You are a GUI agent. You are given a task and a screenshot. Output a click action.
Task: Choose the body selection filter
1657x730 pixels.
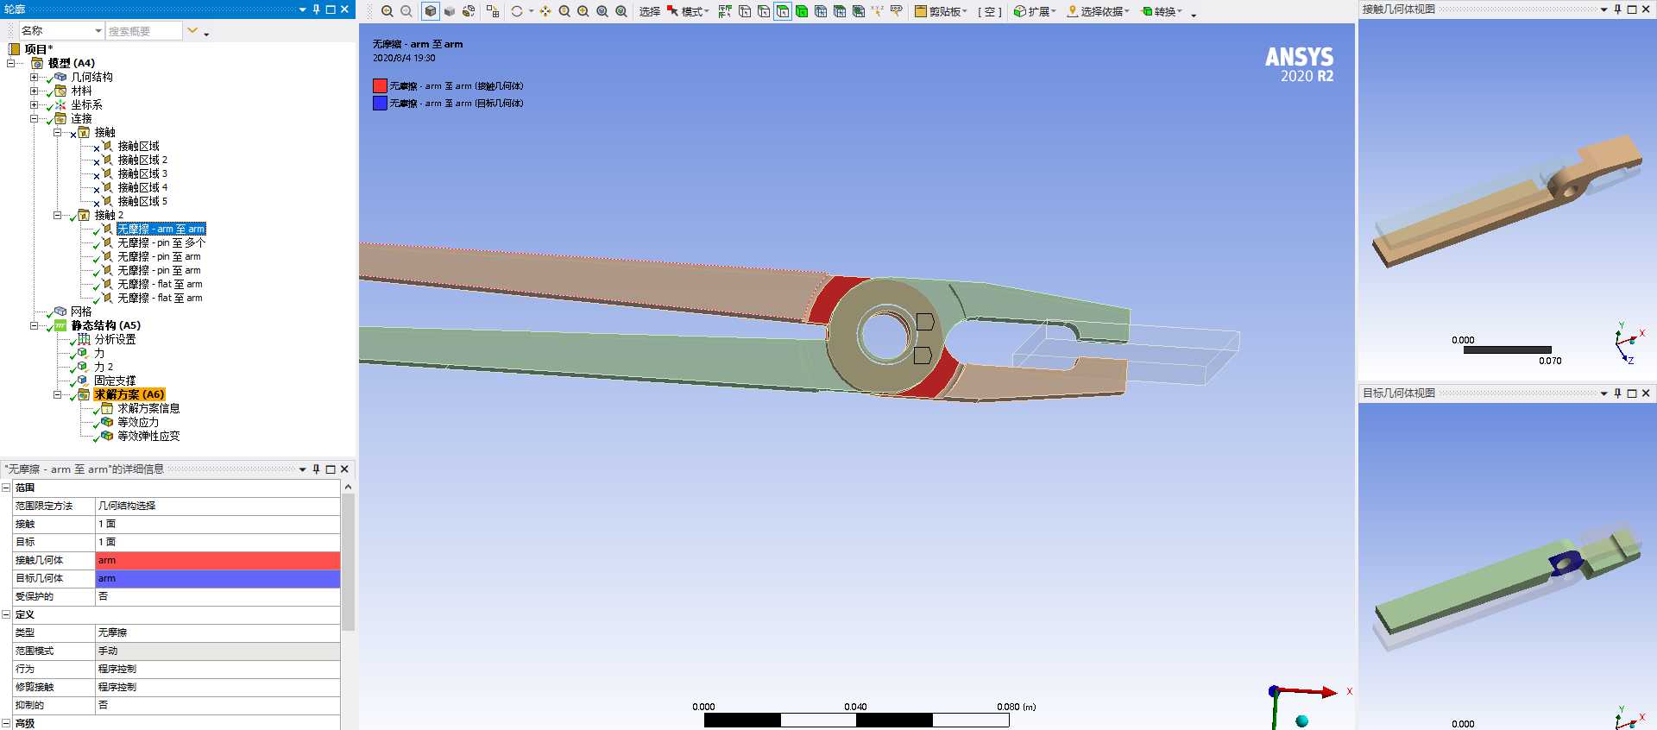click(802, 11)
